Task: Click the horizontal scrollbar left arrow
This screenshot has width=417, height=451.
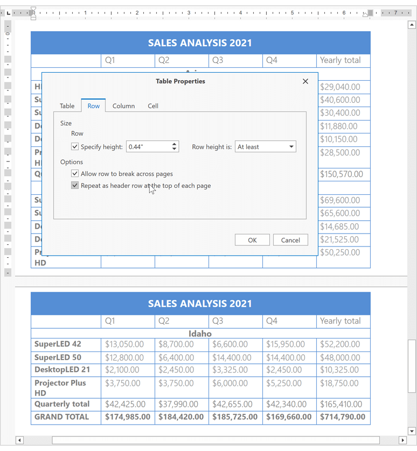Action: coord(19,440)
